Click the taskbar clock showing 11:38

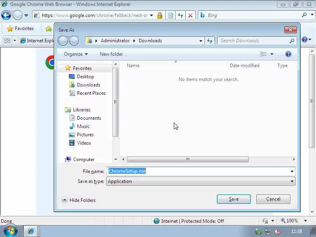[296, 231]
